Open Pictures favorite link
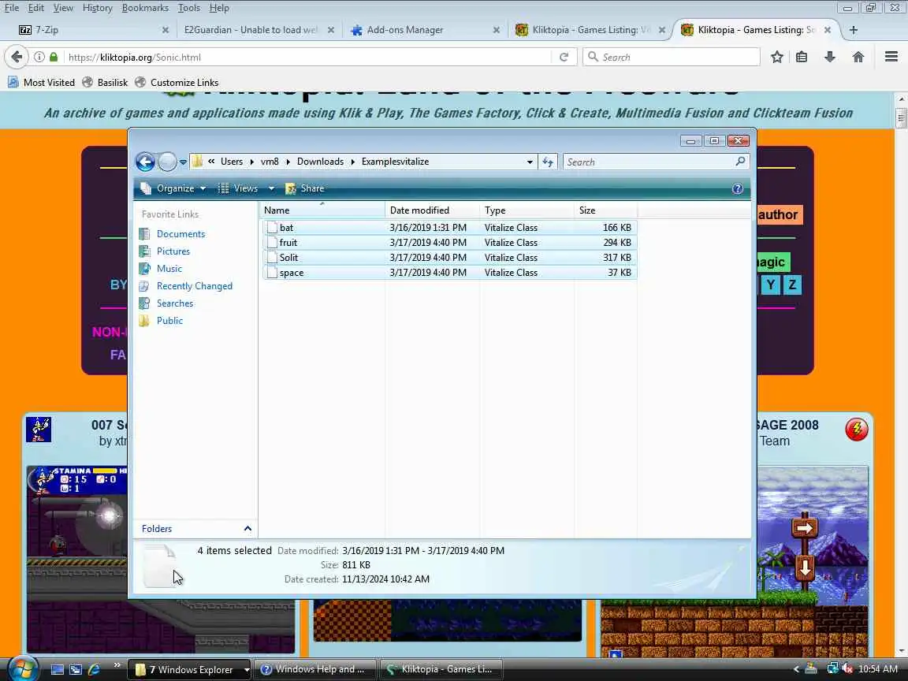This screenshot has height=681, width=908. click(x=173, y=251)
